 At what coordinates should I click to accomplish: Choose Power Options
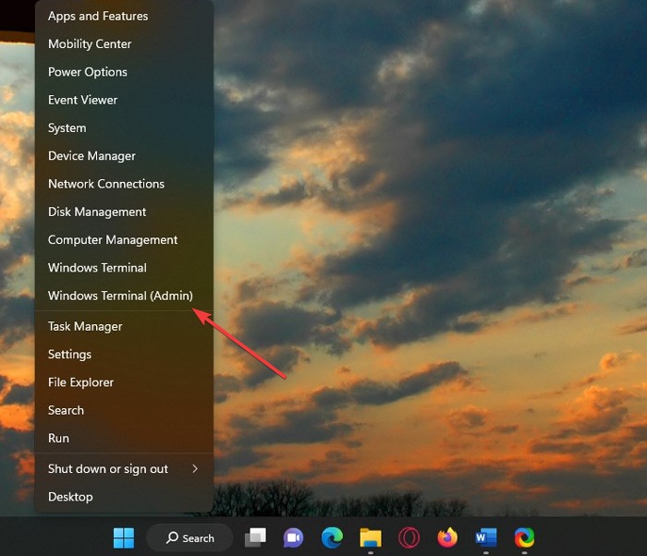124,72
